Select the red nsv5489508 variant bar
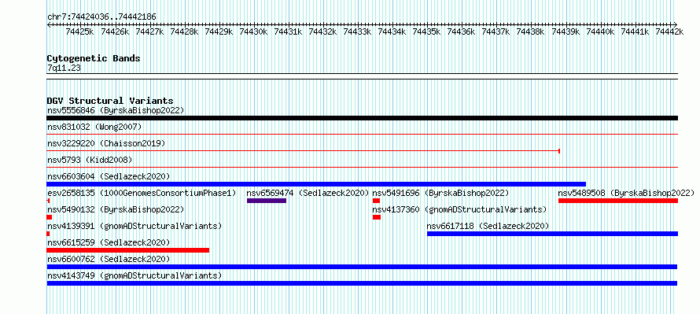 (x=618, y=201)
